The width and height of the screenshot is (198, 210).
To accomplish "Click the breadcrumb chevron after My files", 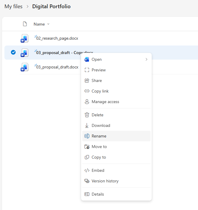I will coord(27,6).
